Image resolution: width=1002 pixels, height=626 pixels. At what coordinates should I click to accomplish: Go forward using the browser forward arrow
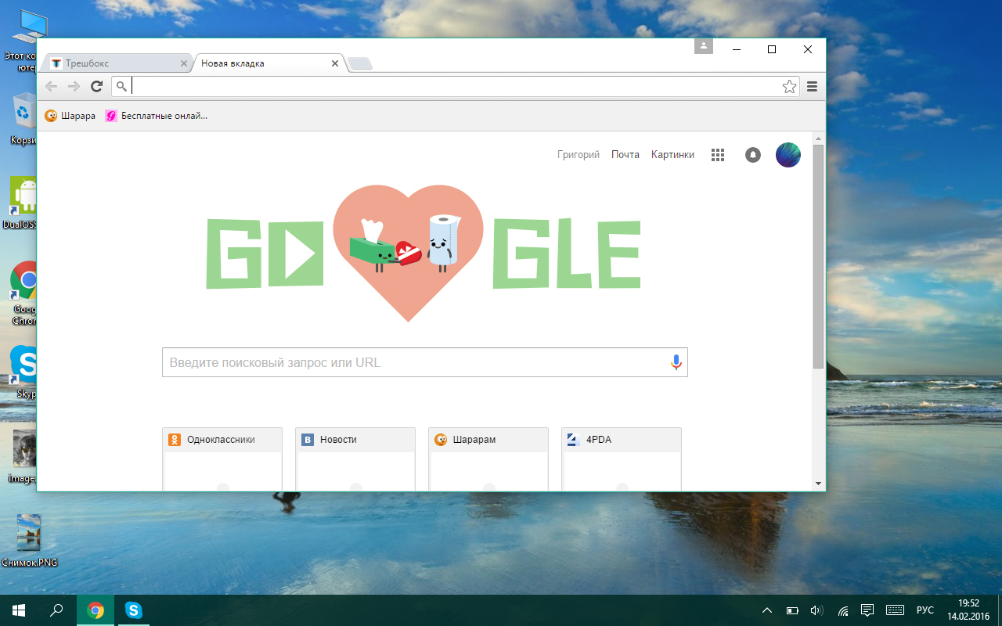74,86
